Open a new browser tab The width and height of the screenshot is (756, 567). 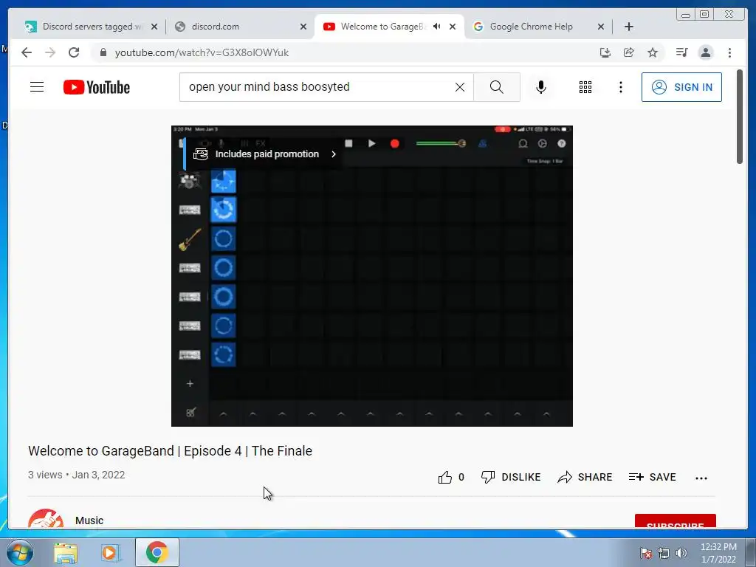tap(629, 27)
